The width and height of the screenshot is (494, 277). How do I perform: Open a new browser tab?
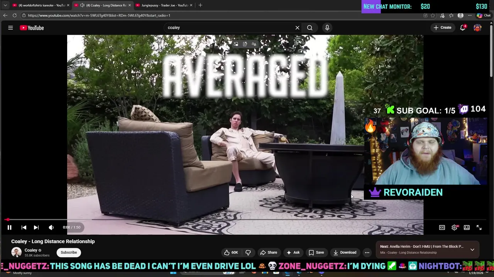pyautogui.click(x=200, y=5)
